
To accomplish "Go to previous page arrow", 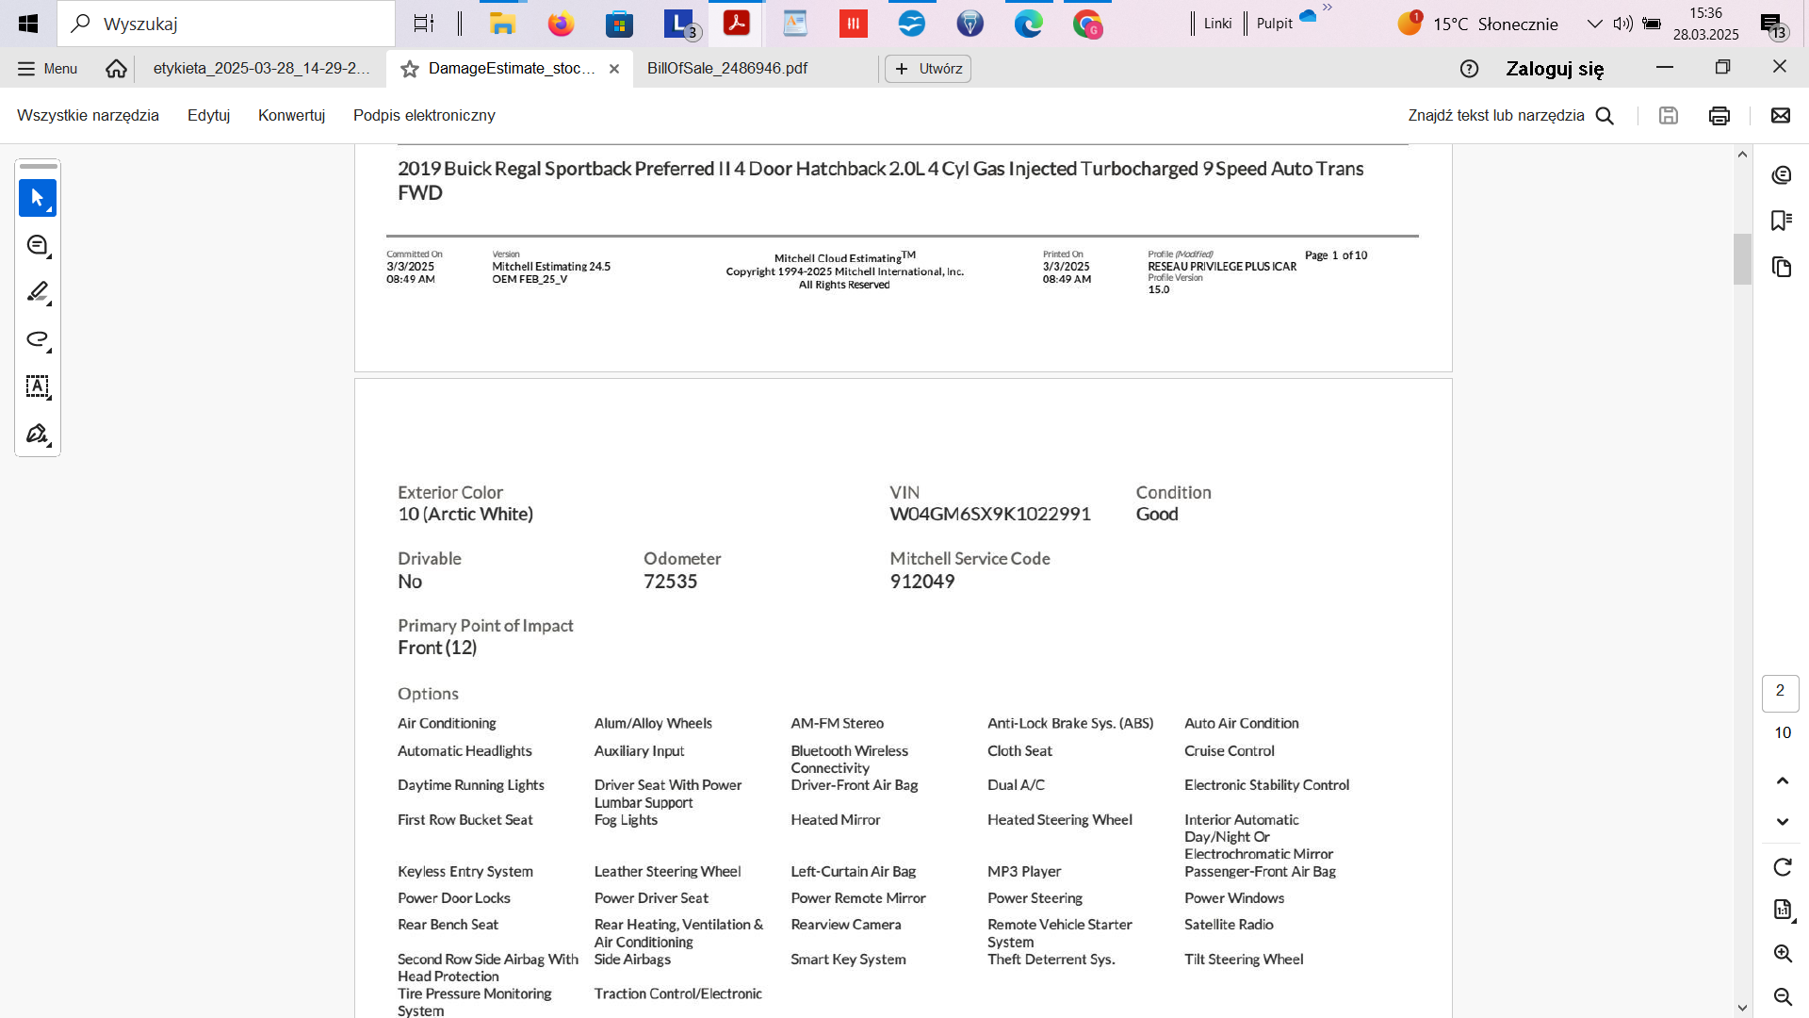I will [x=1782, y=780].
